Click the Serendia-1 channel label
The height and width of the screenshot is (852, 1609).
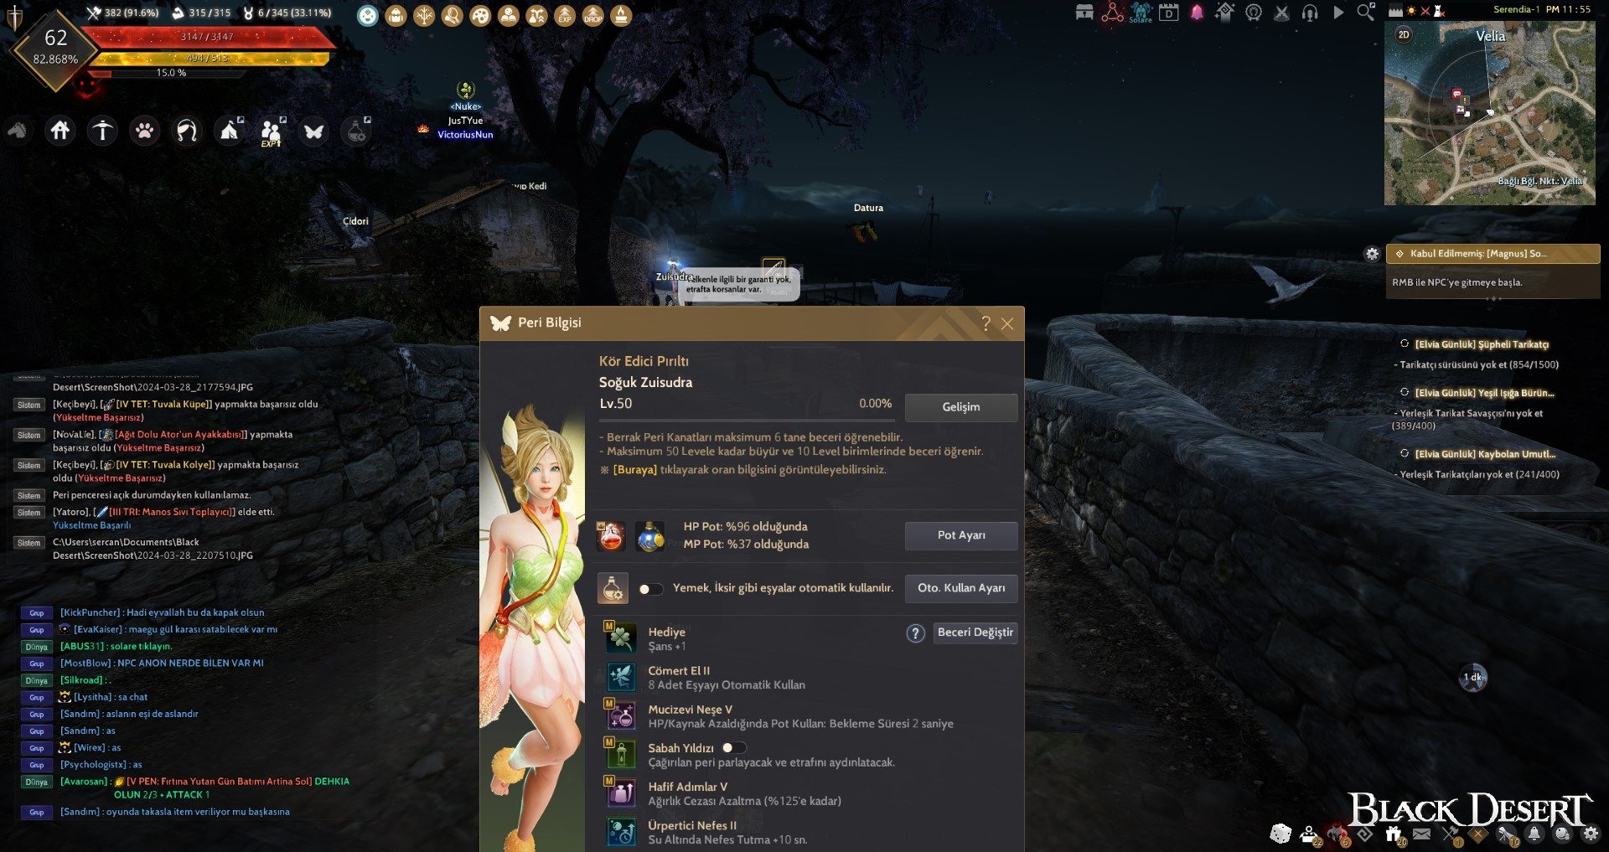[1517, 9]
